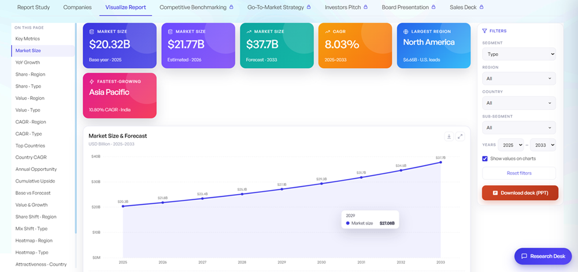Open Competitive Benchmarking tab
Screen dimensions: 578x272
(x=196, y=8)
